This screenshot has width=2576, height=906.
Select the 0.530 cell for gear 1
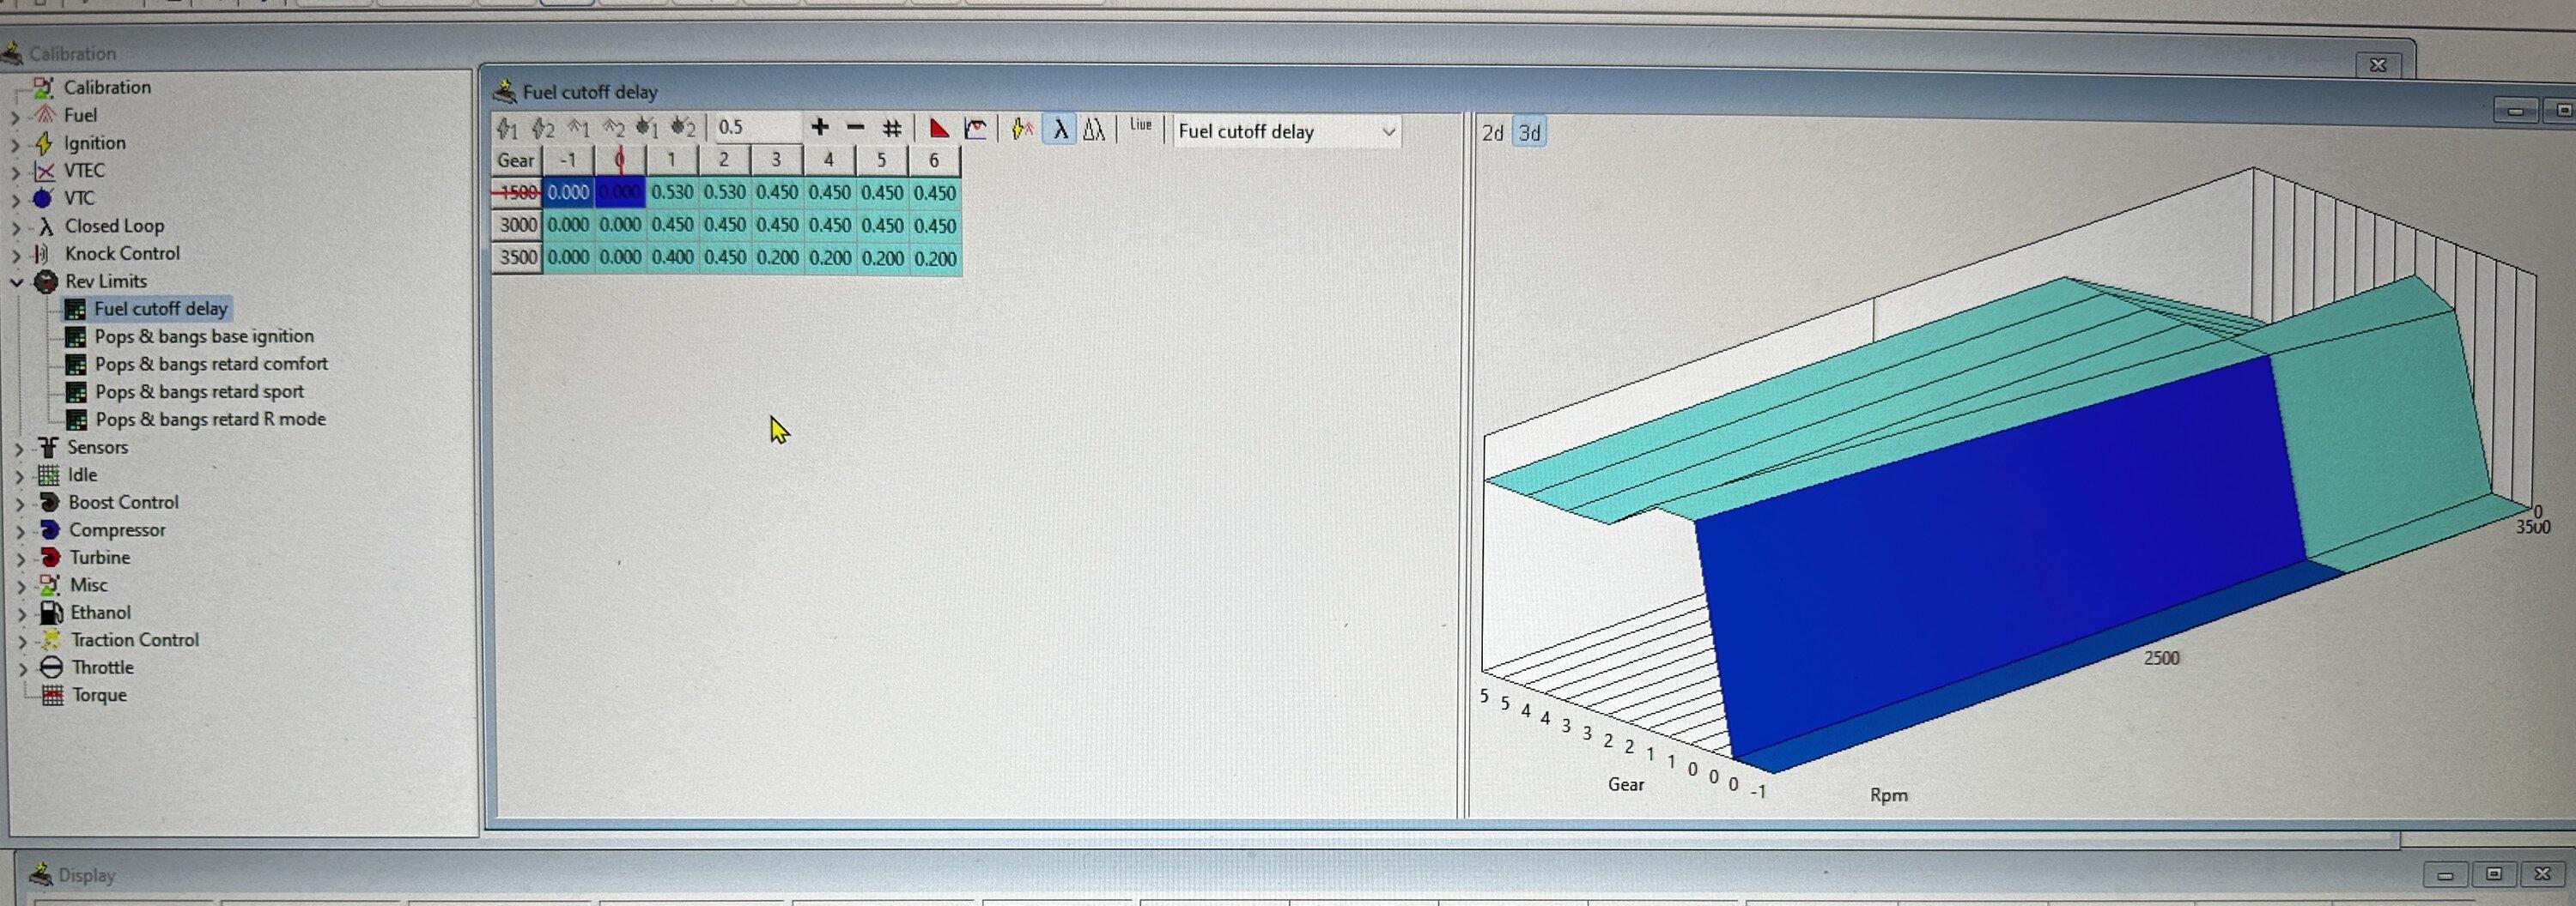(672, 193)
